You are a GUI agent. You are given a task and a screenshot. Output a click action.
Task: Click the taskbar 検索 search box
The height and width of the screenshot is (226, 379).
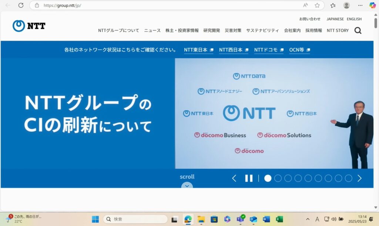coord(135,219)
